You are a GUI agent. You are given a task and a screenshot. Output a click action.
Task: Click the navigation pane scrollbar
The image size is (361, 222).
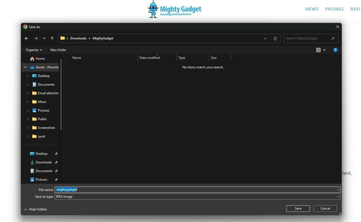click(x=61, y=95)
